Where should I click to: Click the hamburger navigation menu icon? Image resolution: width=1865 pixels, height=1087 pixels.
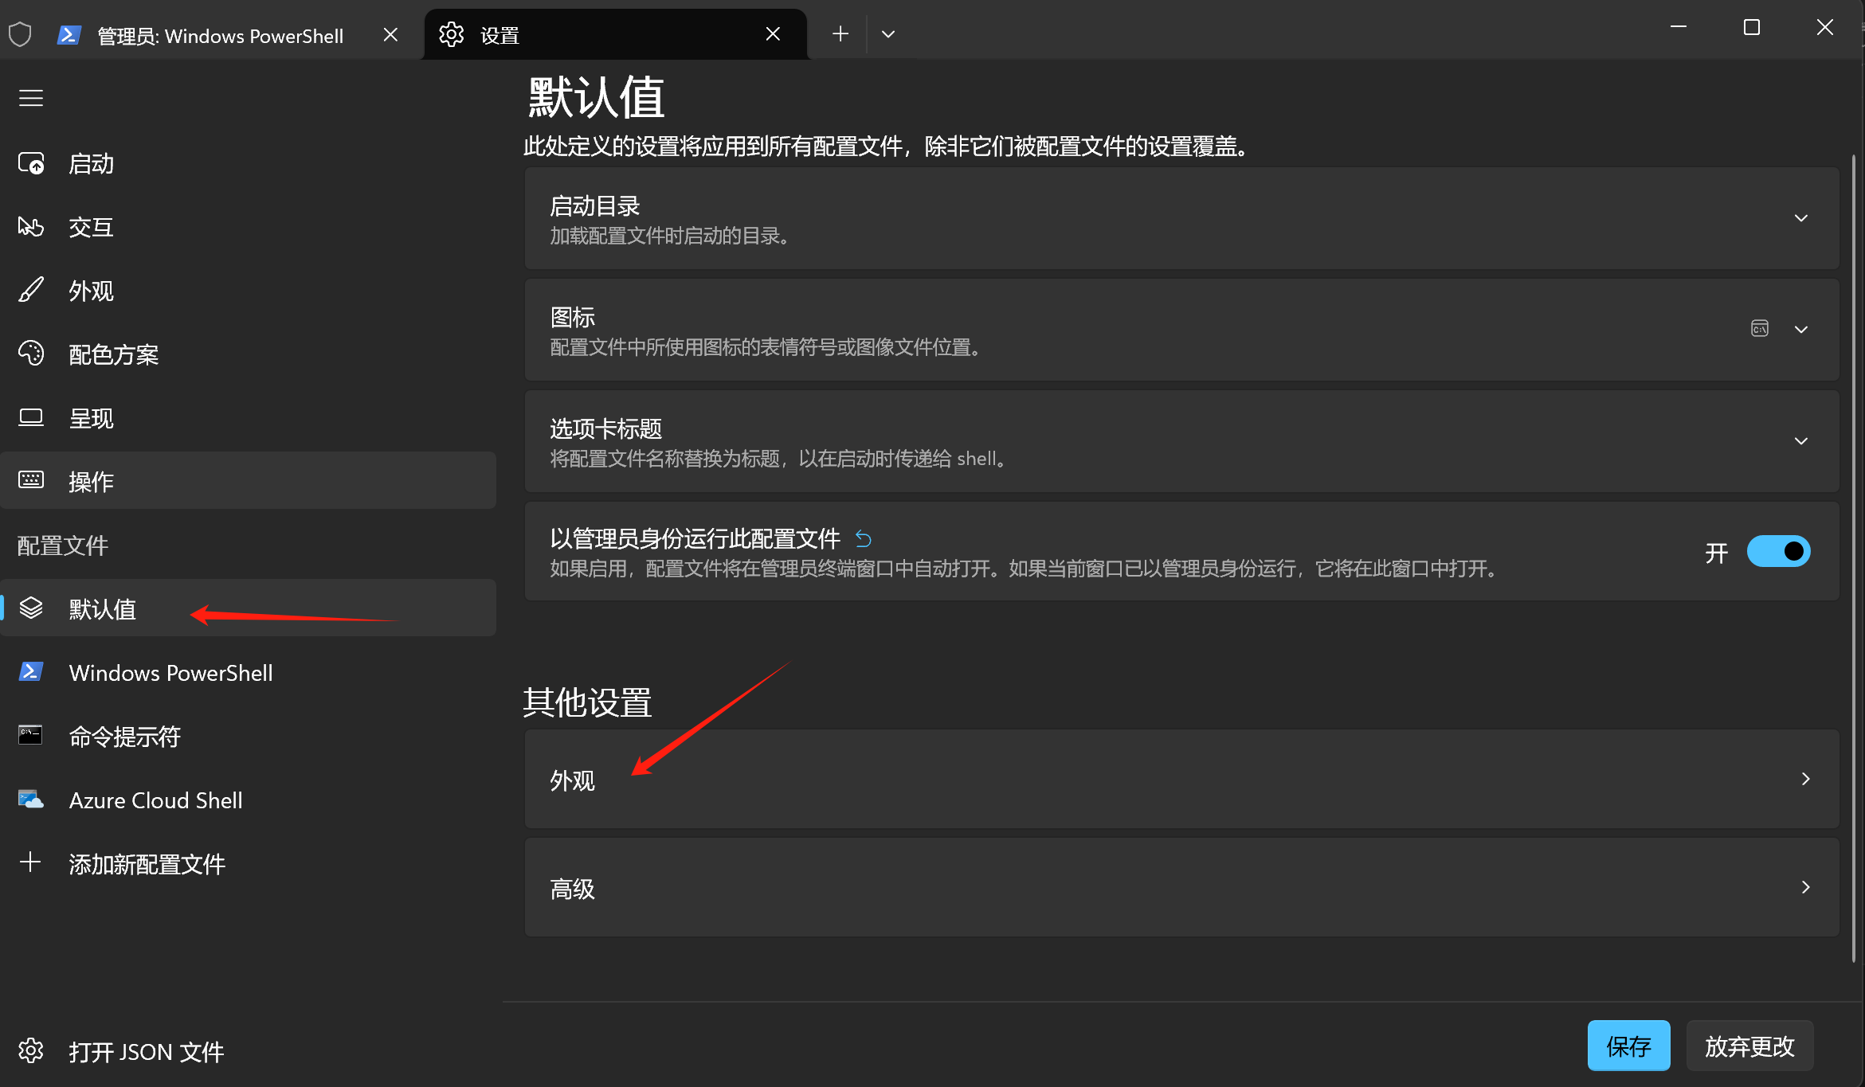(x=31, y=98)
